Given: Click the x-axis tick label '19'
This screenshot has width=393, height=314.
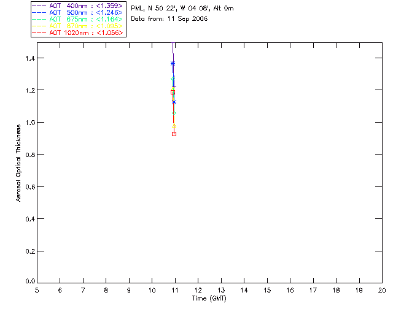Looking at the screenshot, I should point(359,290).
